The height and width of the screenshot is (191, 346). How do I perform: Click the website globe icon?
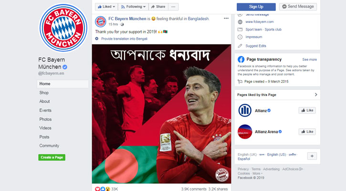click(x=240, y=22)
